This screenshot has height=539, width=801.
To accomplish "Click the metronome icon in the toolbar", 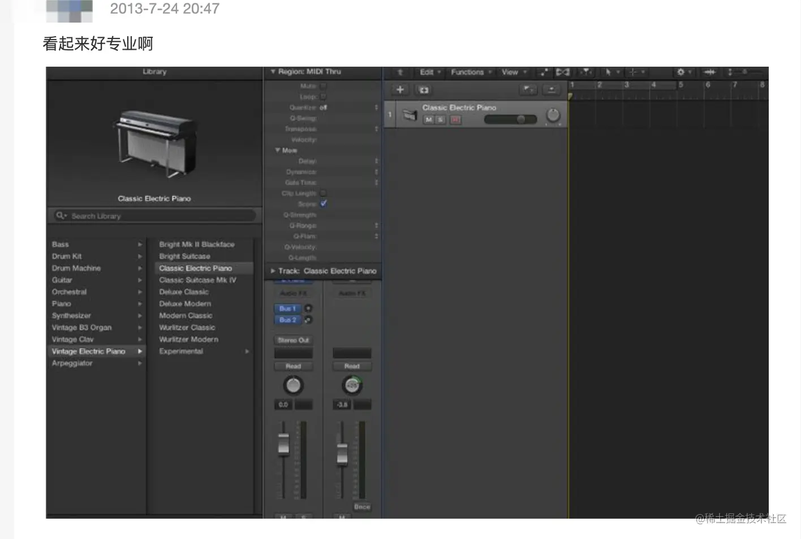I will click(x=710, y=72).
